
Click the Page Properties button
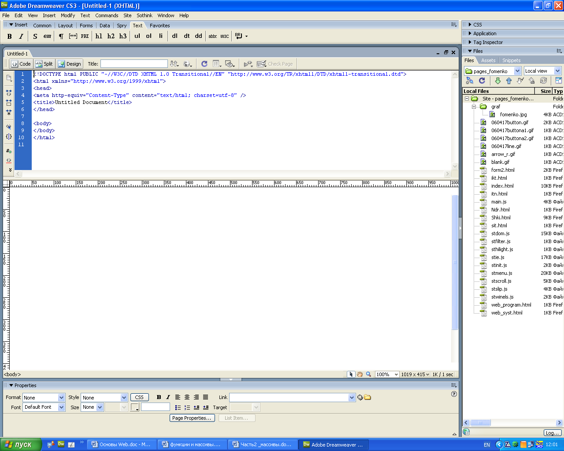click(192, 418)
